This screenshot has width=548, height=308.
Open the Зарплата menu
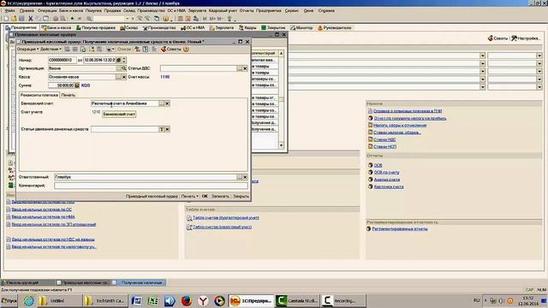coord(197,11)
